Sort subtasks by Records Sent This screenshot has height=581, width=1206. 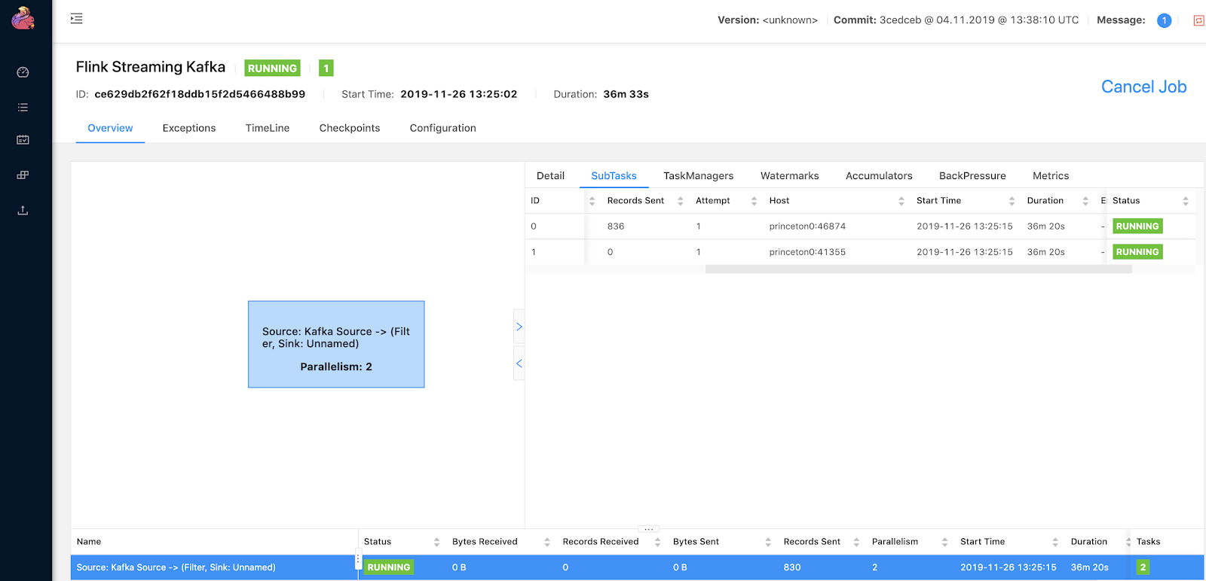pos(680,201)
